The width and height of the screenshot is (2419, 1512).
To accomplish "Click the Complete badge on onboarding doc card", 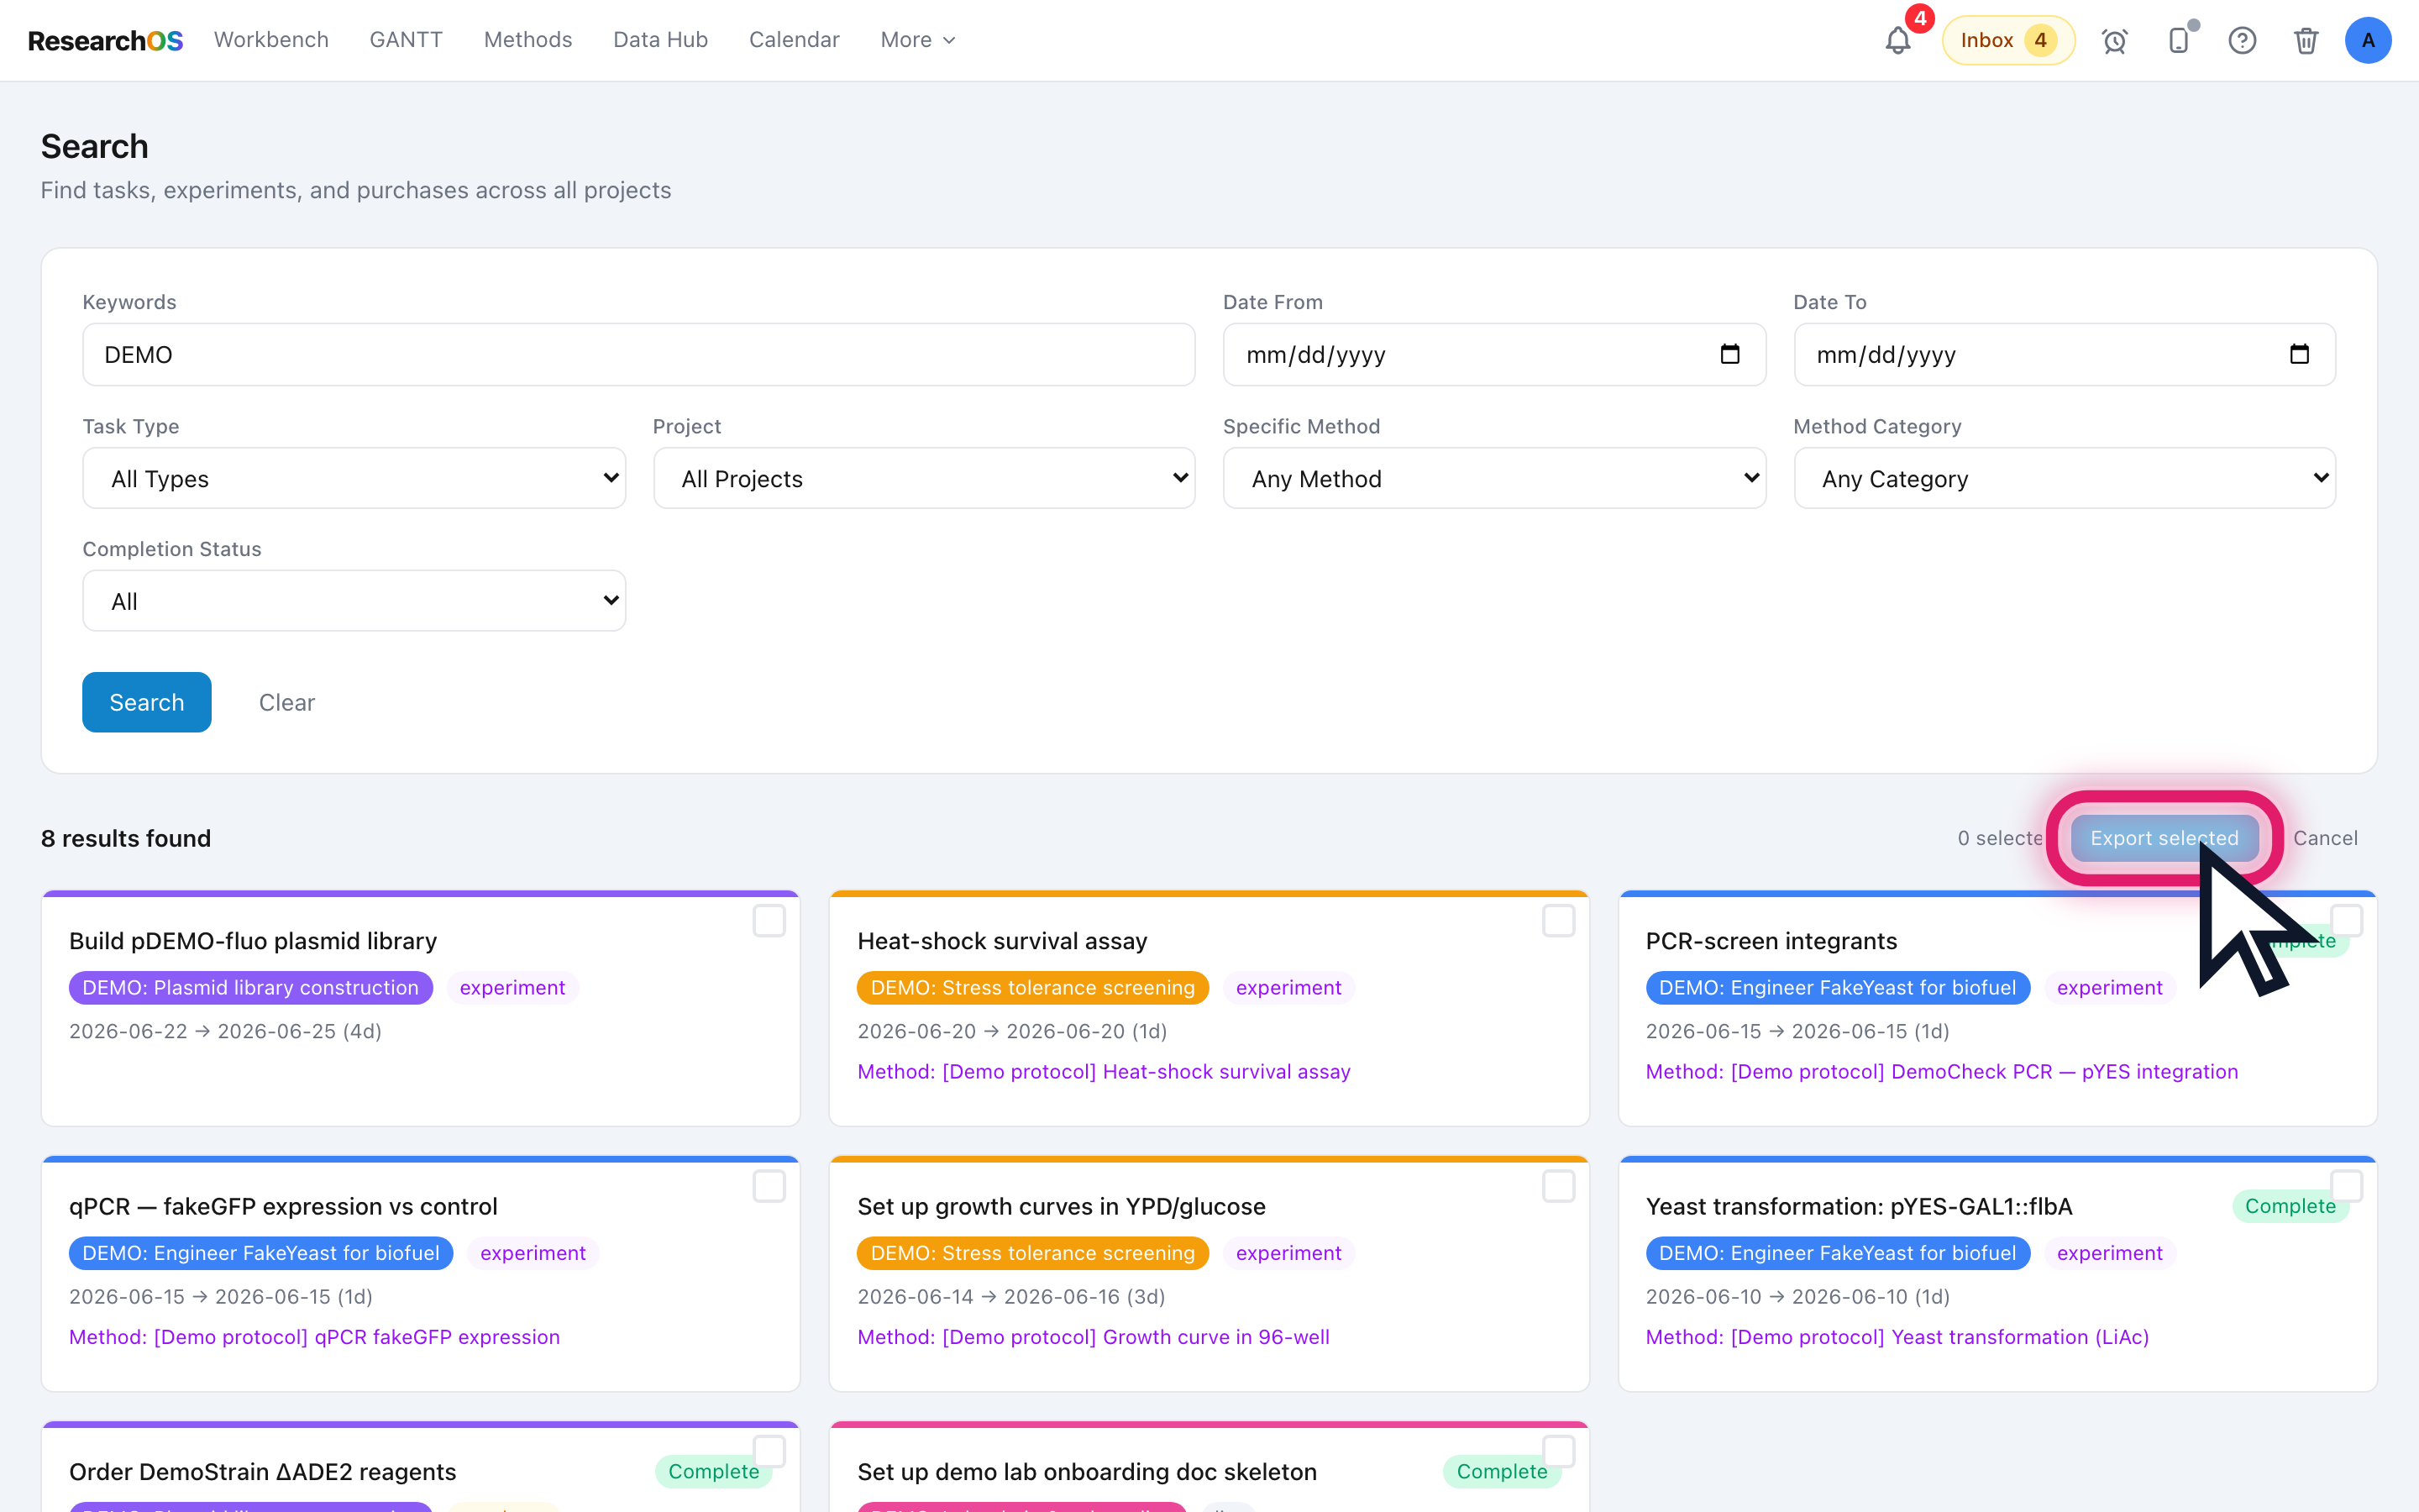I will point(1502,1471).
